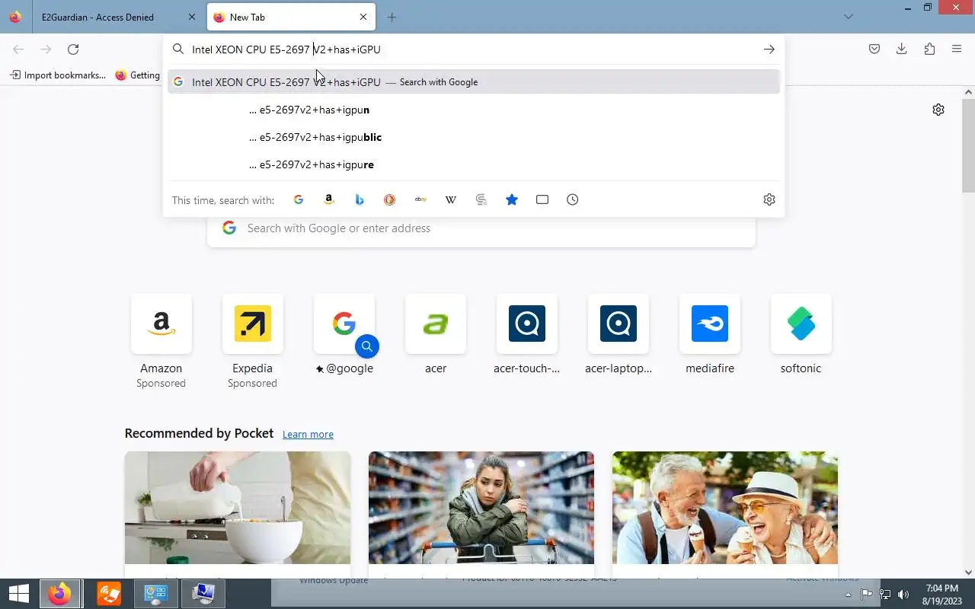Reload the current page
The image size is (975, 609).
pyautogui.click(x=73, y=49)
